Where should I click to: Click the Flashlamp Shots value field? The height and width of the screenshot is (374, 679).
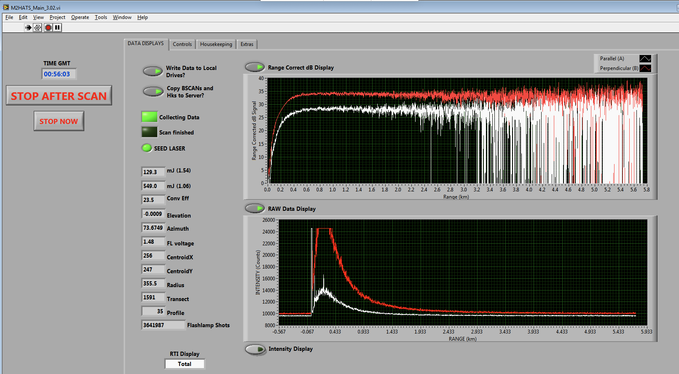163,325
